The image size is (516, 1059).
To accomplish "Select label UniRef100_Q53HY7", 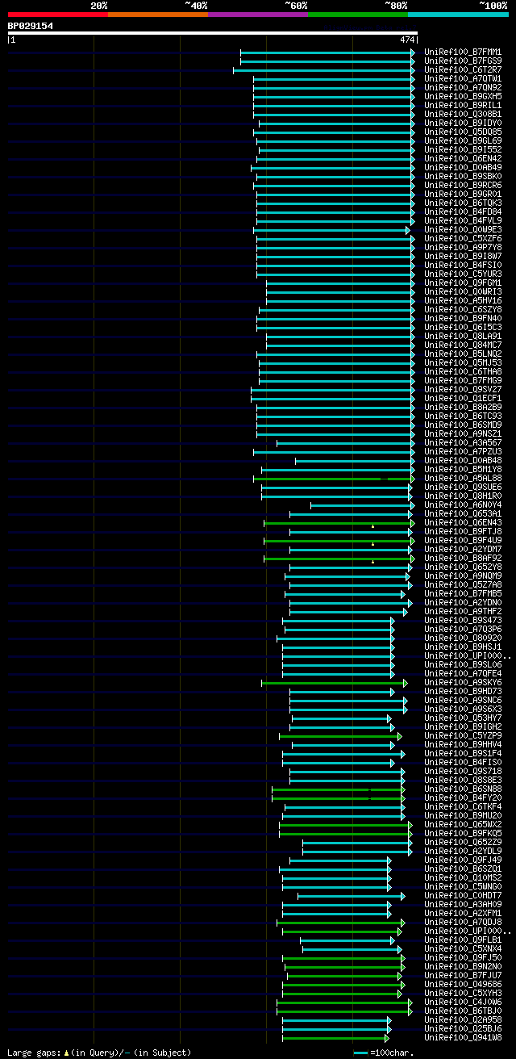I will [x=463, y=718].
